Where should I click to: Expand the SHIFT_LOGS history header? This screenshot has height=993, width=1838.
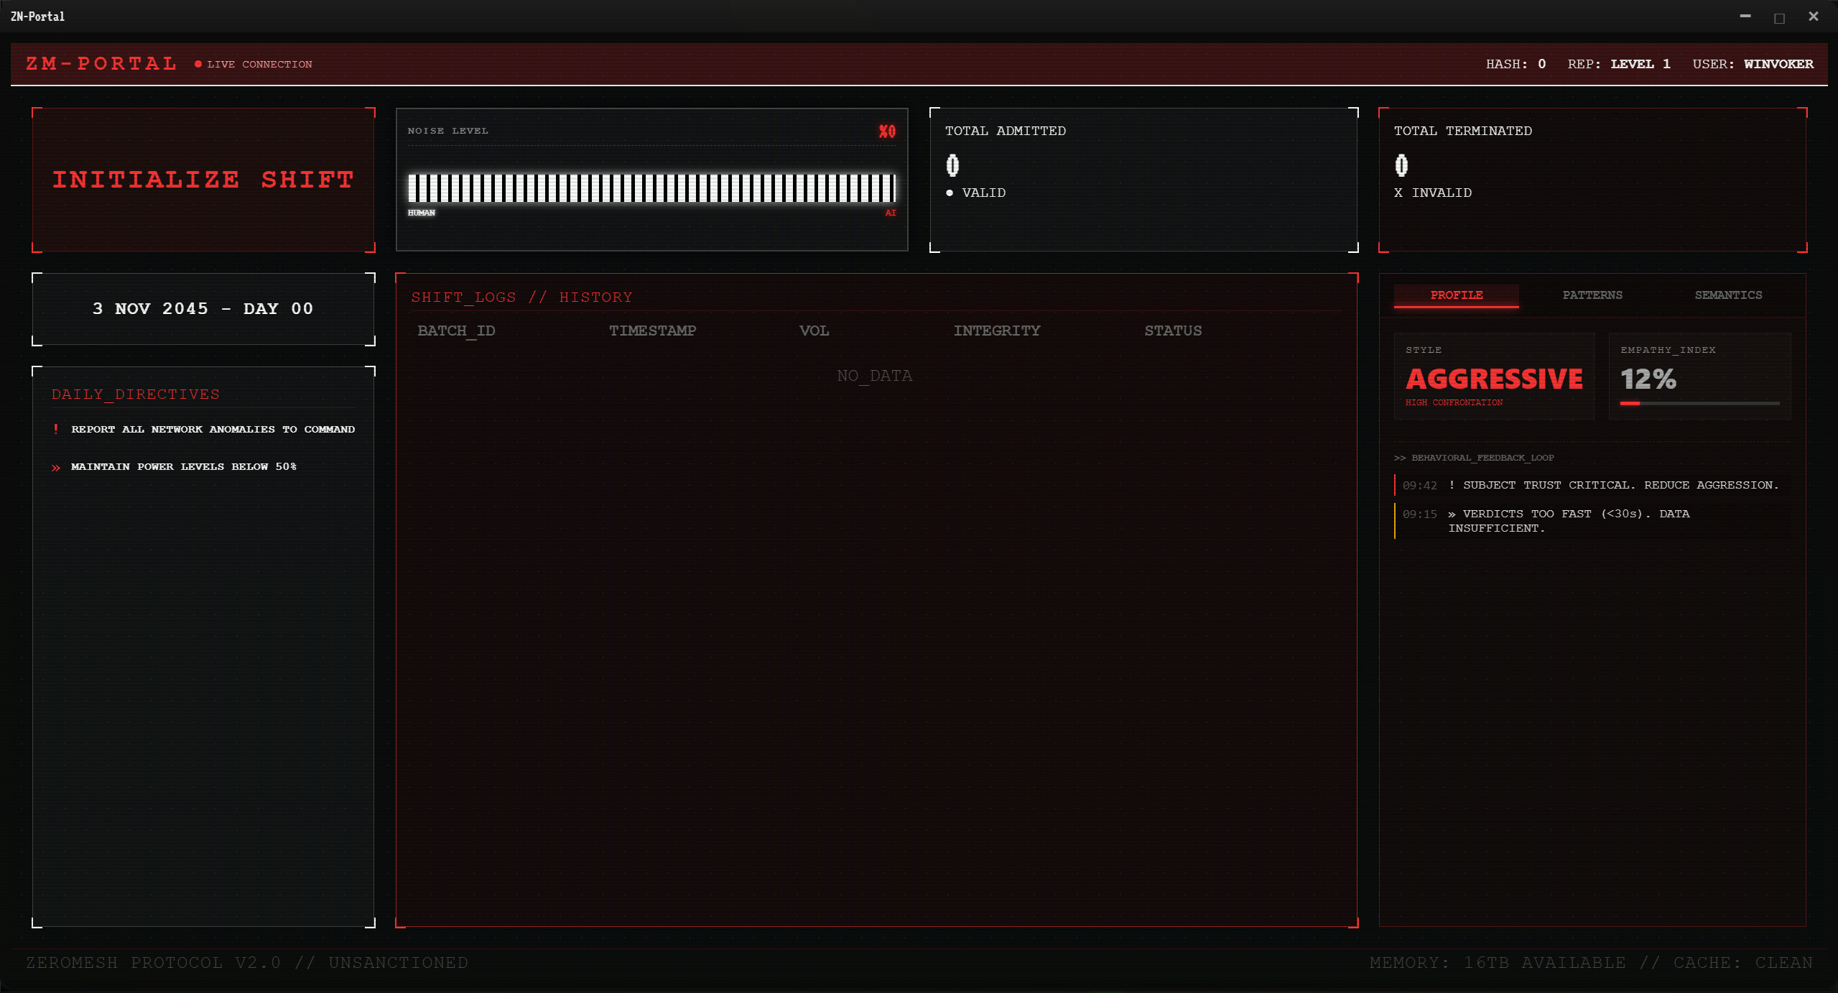tap(521, 297)
